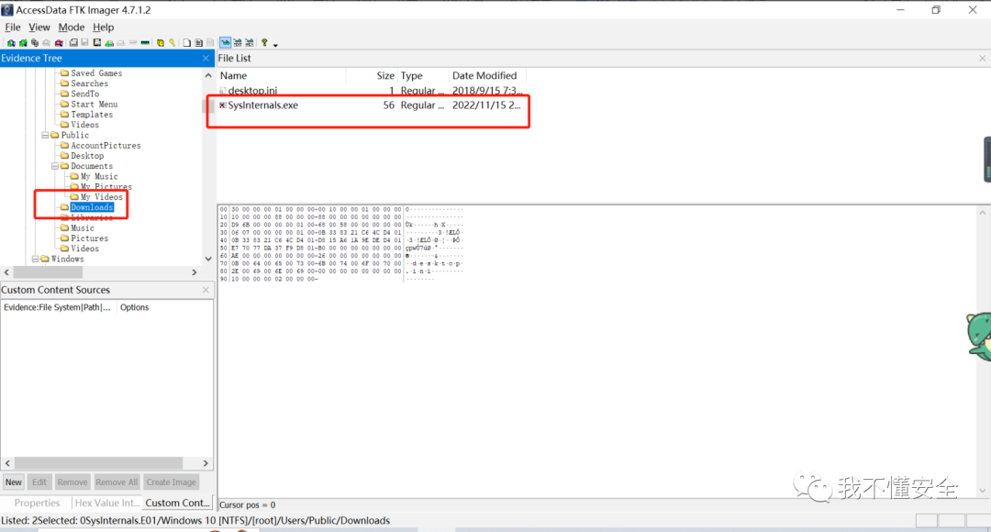Click the Edit button

click(x=39, y=482)
